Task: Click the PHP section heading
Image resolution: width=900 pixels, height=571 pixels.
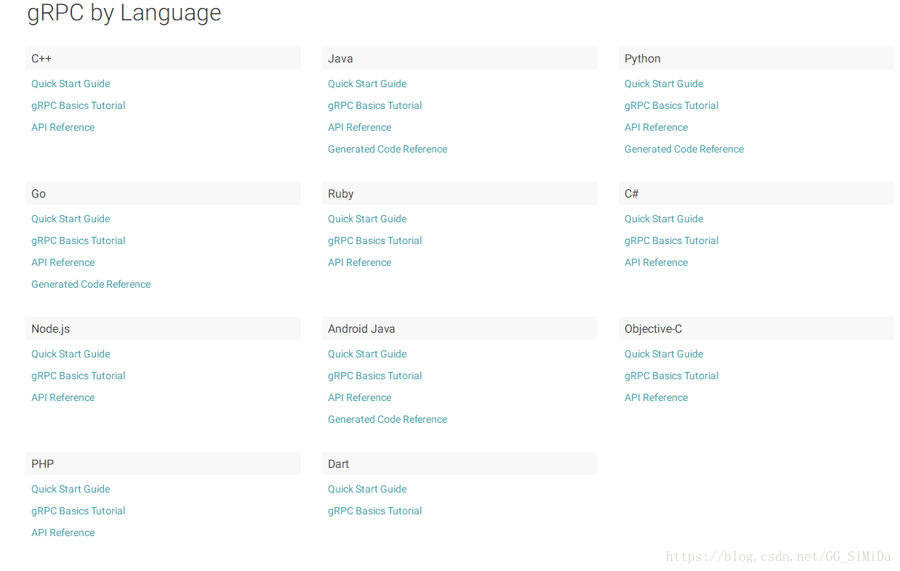Action: pyautogui.click(x=163, y=463)
